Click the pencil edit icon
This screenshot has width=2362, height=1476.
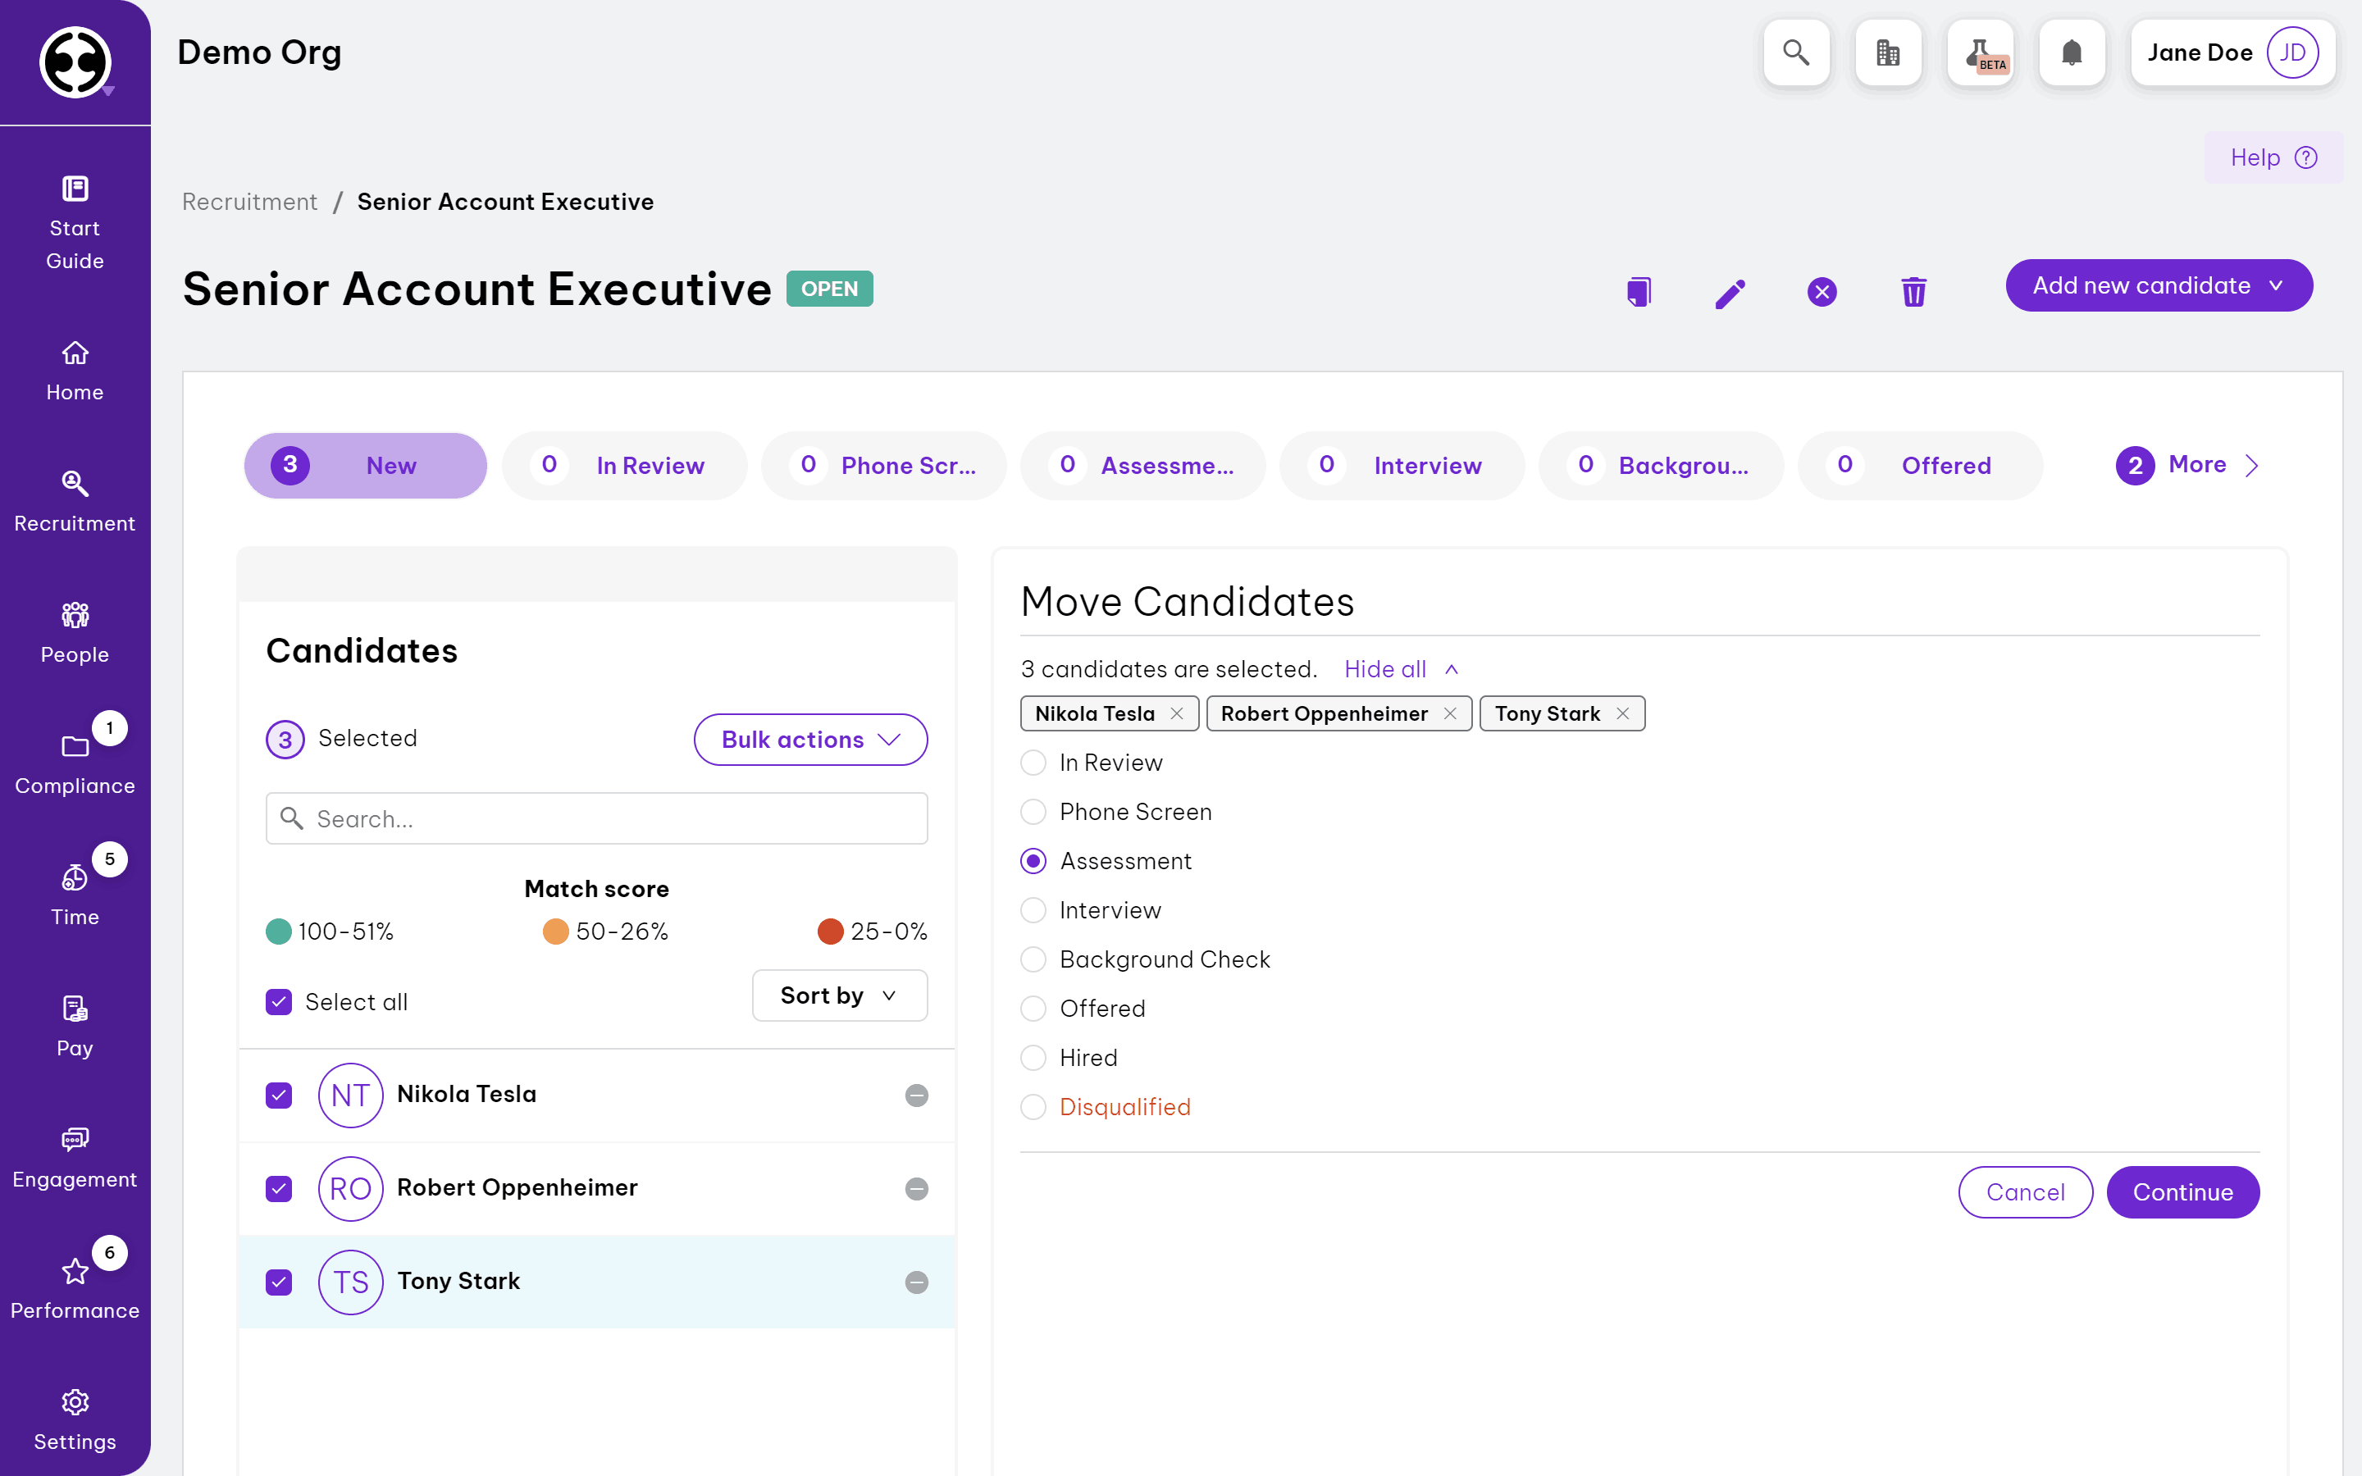click(x=1730, y=292)
